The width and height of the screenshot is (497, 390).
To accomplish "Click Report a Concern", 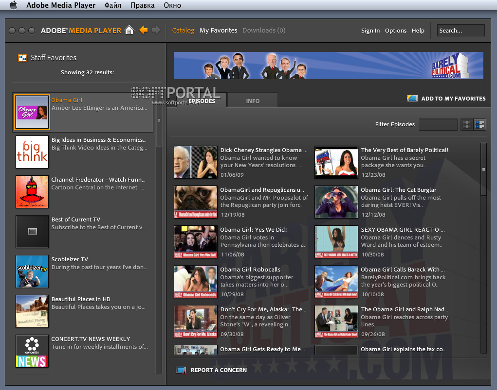I will tap(219, 370).
